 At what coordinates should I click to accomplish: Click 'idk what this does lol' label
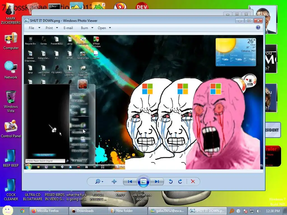click(142, 197)
